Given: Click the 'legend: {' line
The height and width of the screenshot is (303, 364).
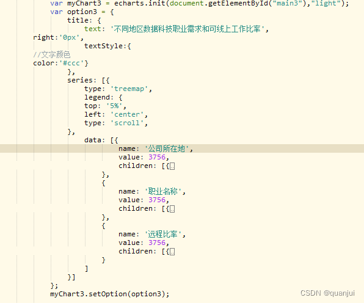Looking at the screenshot, I should 103,98.
